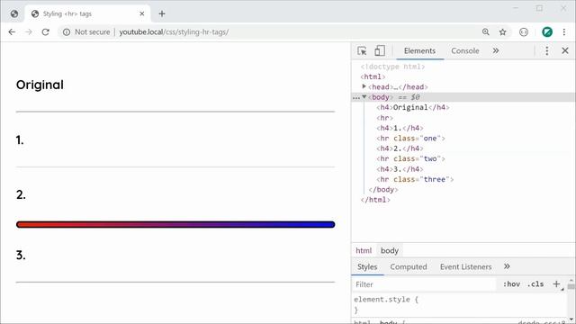Select the h4 1. node
The height and width of the screenshot is (324, 576).
tap(400, 128)
